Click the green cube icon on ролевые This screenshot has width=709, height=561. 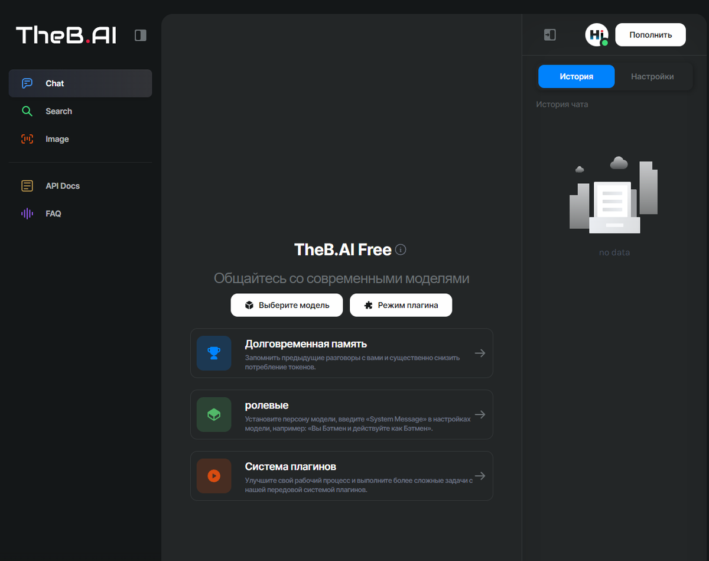[214, 414]
